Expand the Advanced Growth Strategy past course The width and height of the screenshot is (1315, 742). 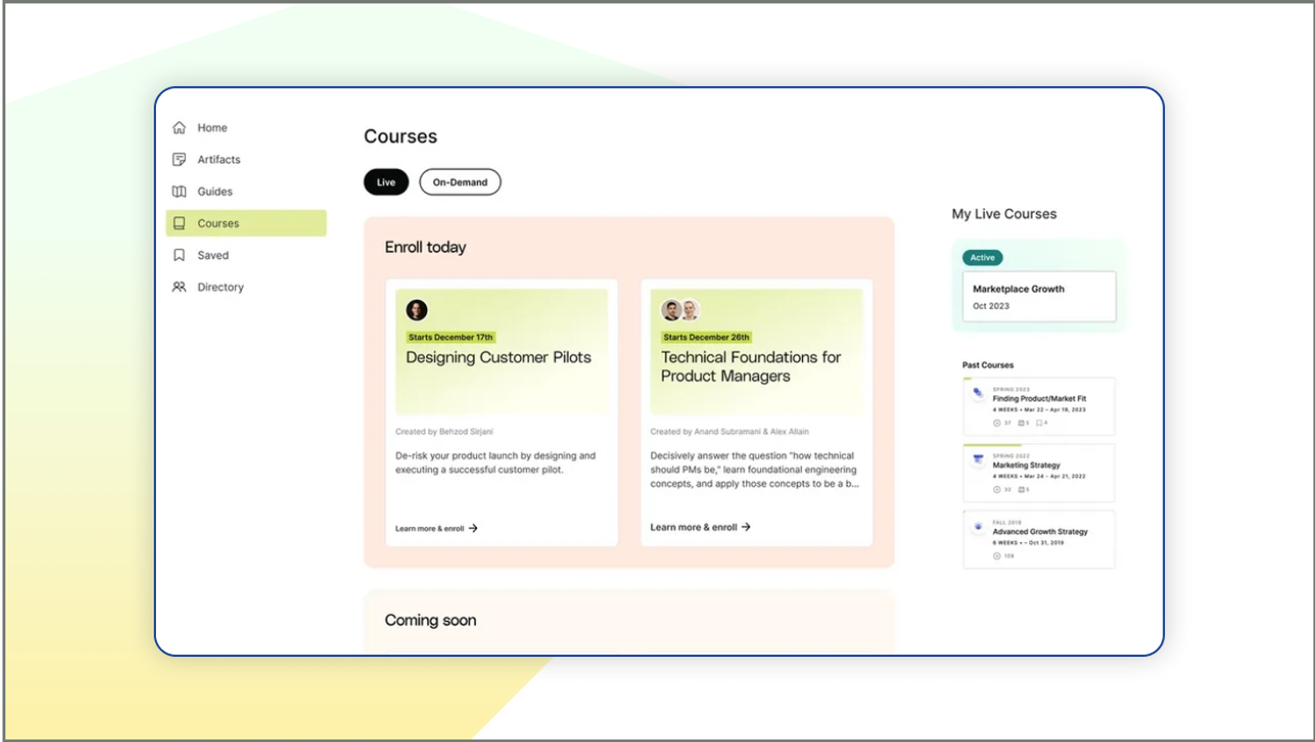pyautogui.click(x=1040, y=539)
